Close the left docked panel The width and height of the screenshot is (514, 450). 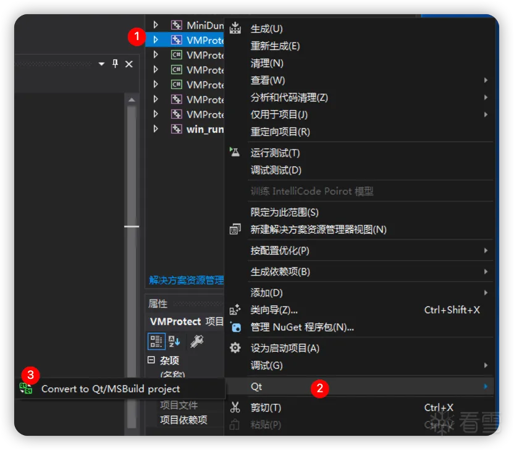tap(129, 64)
